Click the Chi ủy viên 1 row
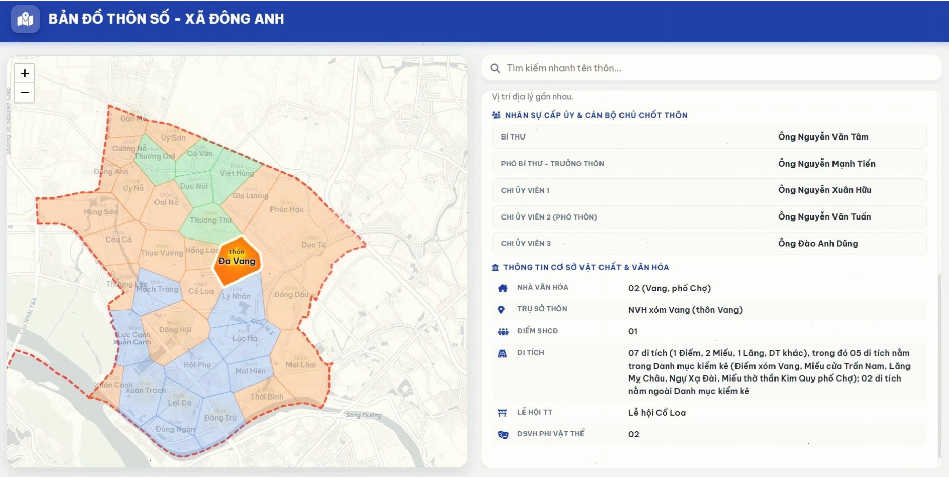The height and width of the screenshot is (478, 949). tap(709, 190)
